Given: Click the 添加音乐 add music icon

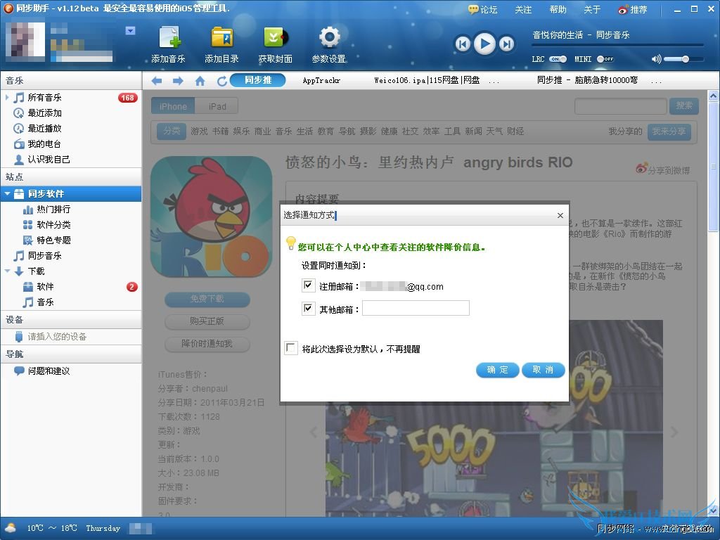Looking at the screenshot, I should point(169,38).
